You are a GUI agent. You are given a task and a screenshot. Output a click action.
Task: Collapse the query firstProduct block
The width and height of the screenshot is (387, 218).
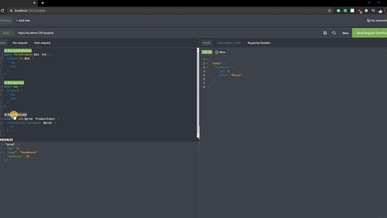2,54
